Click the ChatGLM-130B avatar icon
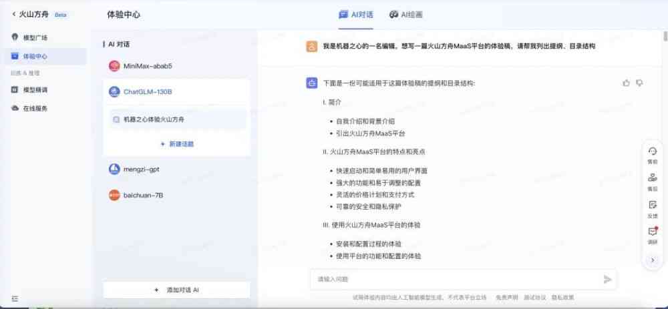 [x=114, y=91]
